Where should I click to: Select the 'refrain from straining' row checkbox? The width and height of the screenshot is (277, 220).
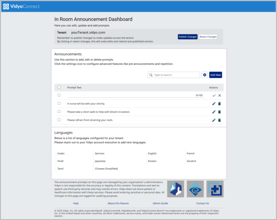(59, 120)
